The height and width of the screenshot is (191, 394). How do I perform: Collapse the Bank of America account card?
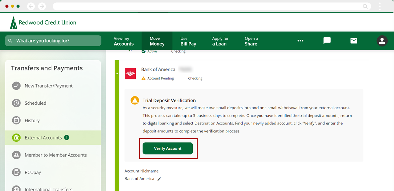tap(117, 74)
